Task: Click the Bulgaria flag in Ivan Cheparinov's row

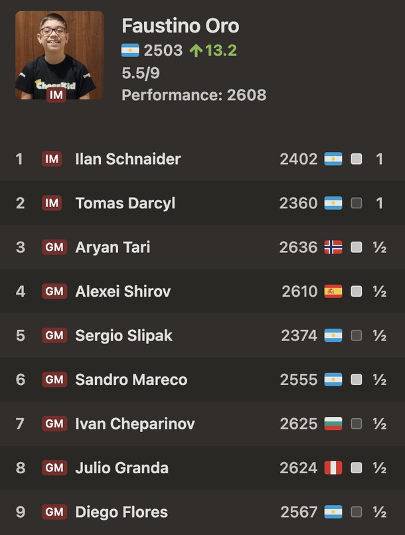Action: click(333, 423)
